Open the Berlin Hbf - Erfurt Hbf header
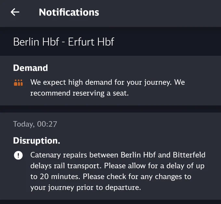Image resolution: width=221 pixels, height=204 pixels. (x=110, y=42)
